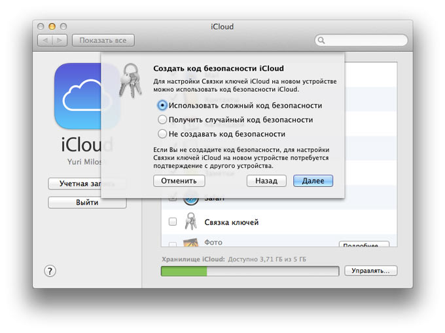Click the Выйти button

pos(87,203)
